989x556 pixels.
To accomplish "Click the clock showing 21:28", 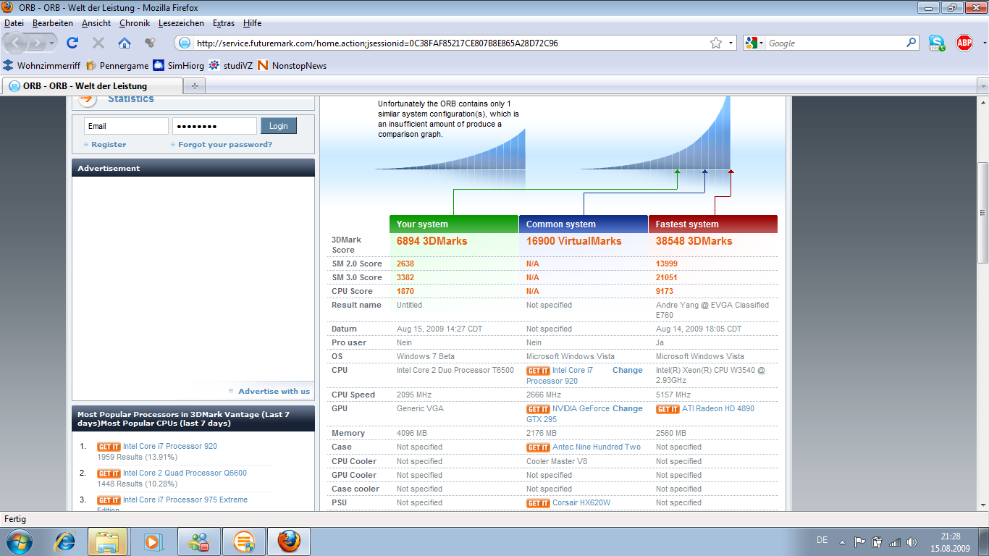I will [x=951, y=536].
